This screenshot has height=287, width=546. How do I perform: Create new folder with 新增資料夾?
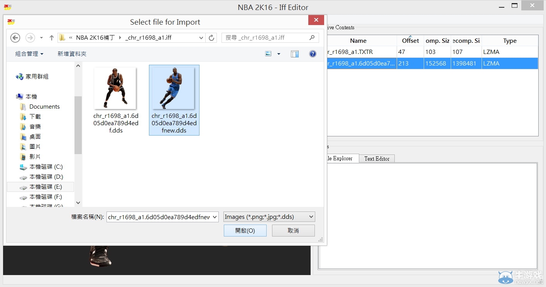72,54
